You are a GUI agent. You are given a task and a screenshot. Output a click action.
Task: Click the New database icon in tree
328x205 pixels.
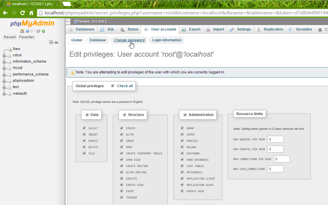[10, 49]
